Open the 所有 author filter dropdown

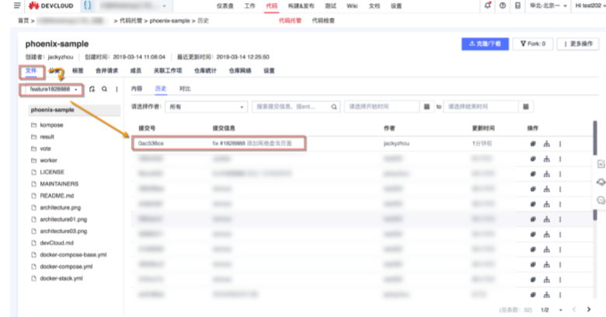point(207,106)
